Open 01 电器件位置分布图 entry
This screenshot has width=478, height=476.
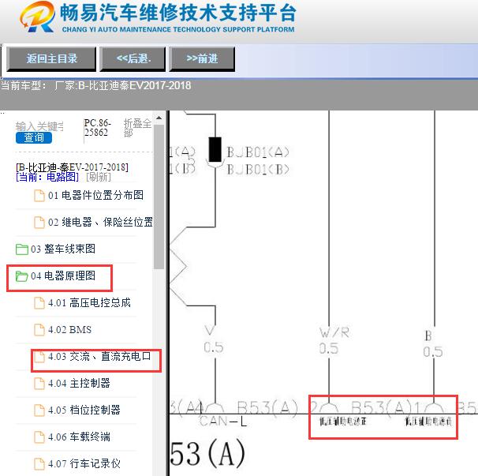tap(95, 195)
